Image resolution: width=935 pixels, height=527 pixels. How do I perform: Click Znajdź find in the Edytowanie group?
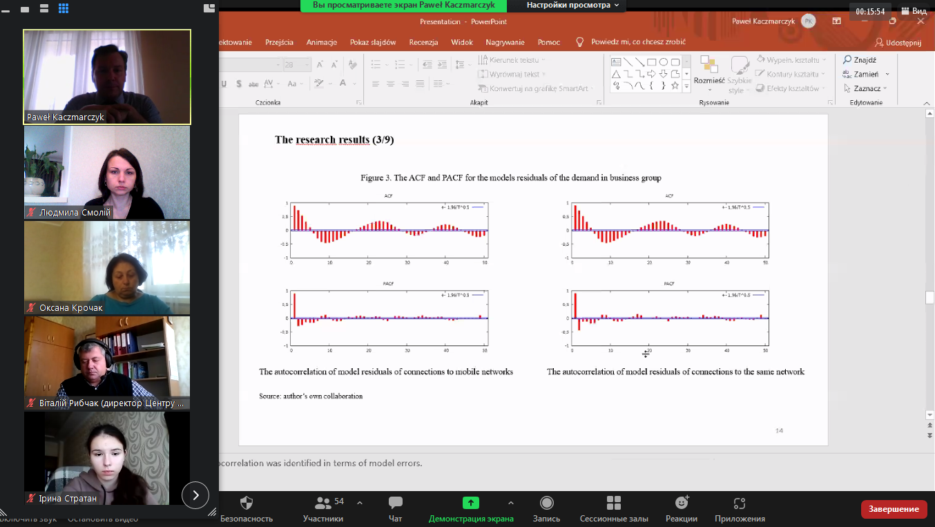(860, 60)
